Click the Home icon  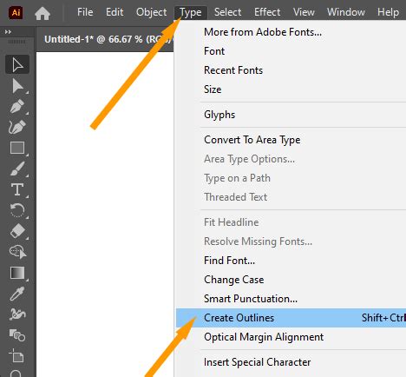pyautogui.click(x=43, y=13)
